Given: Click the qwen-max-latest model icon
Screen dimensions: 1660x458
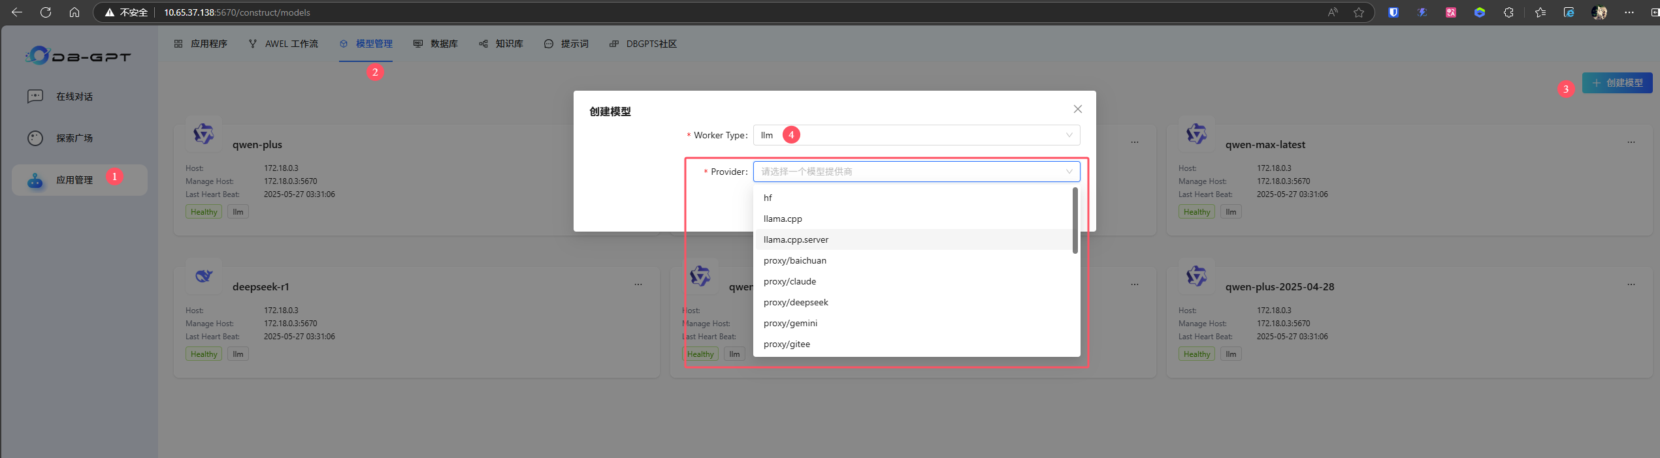Looking at the screenshot, I should pyautogui.click(x=1197, y=134).
